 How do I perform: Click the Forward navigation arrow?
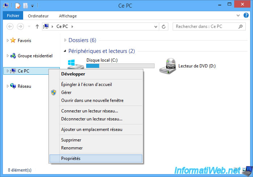(x=20, y=26)
